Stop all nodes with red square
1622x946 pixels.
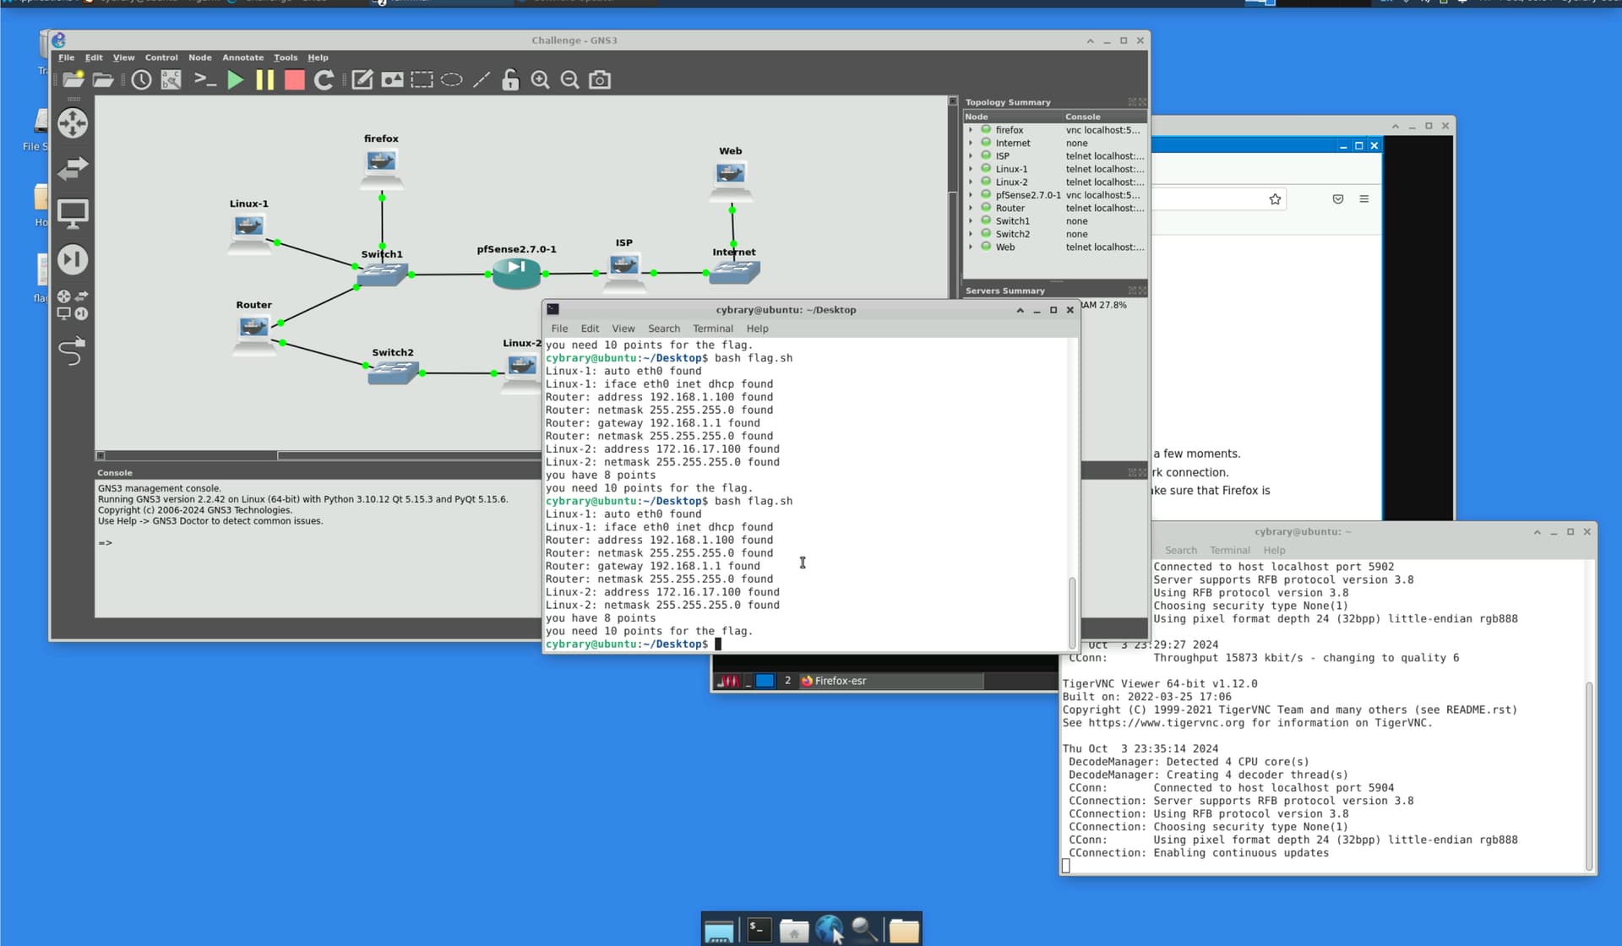point(294,80)
